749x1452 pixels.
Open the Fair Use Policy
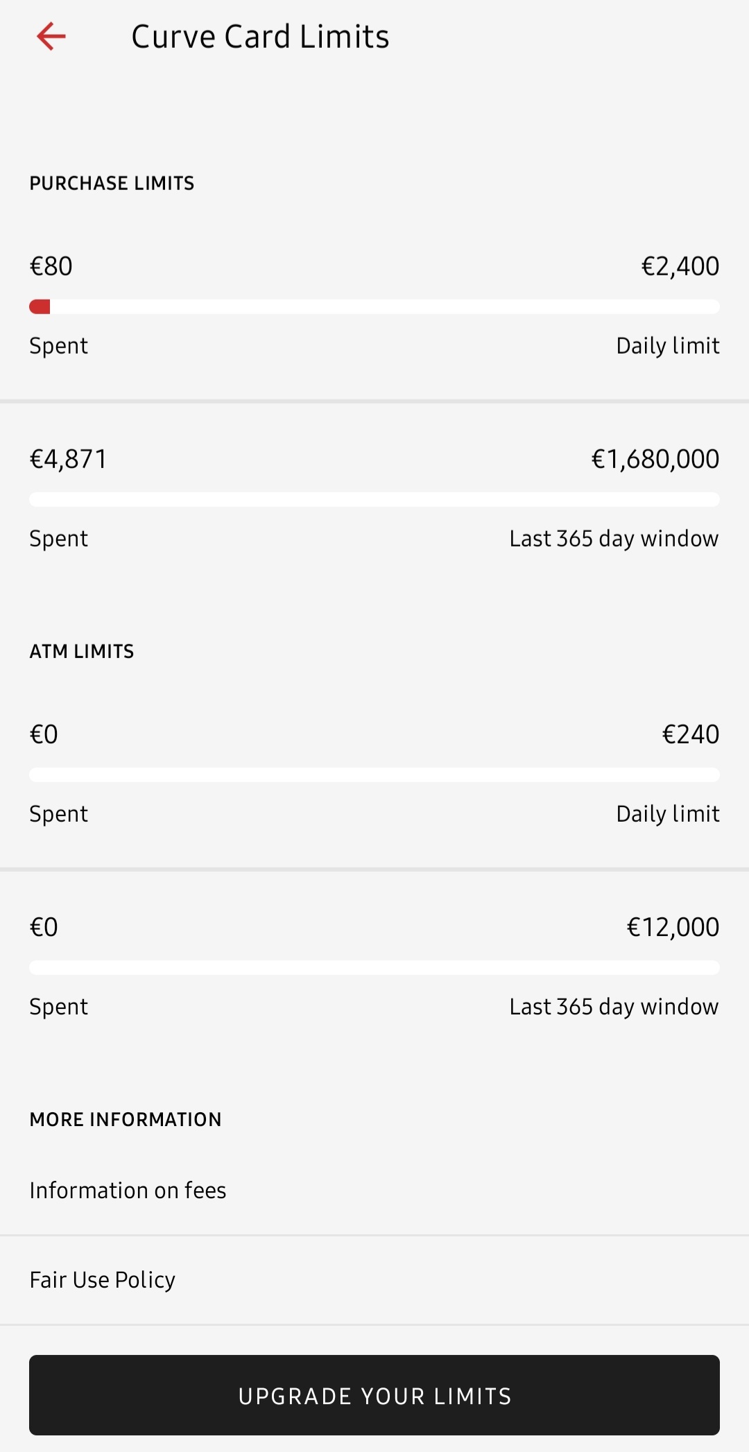coord(103,1279)
